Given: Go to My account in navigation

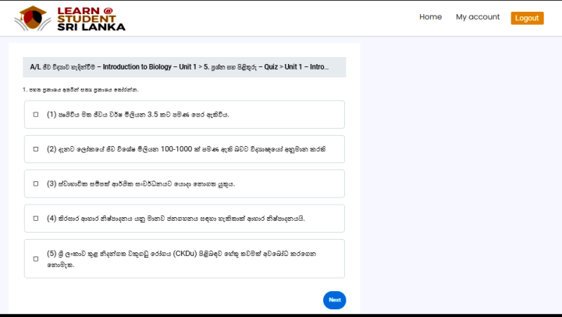Looking at the screenshot, I should (478, 17).
